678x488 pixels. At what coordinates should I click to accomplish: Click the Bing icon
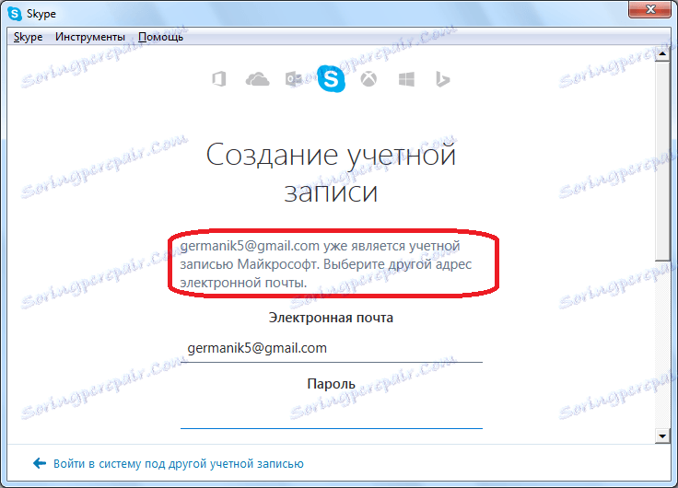[442, 79]
